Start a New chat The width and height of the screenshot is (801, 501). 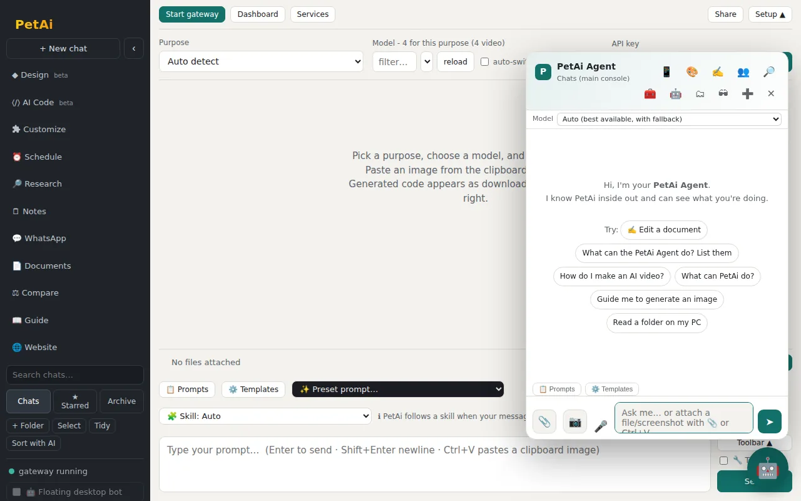coord(63,48)
